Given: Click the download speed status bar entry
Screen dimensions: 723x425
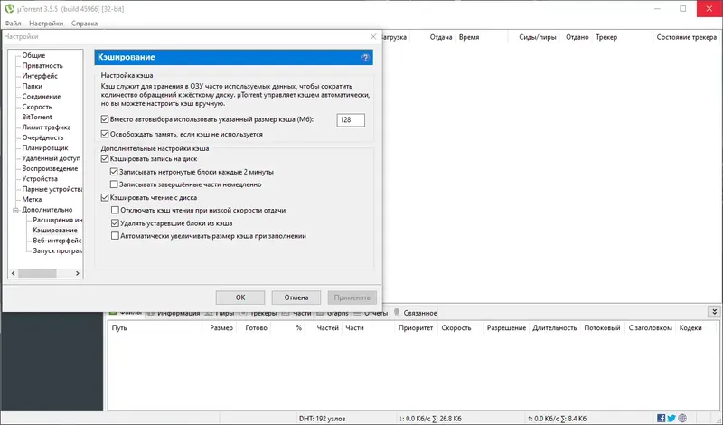Looking at the screenshot, I should pos(430,419).
